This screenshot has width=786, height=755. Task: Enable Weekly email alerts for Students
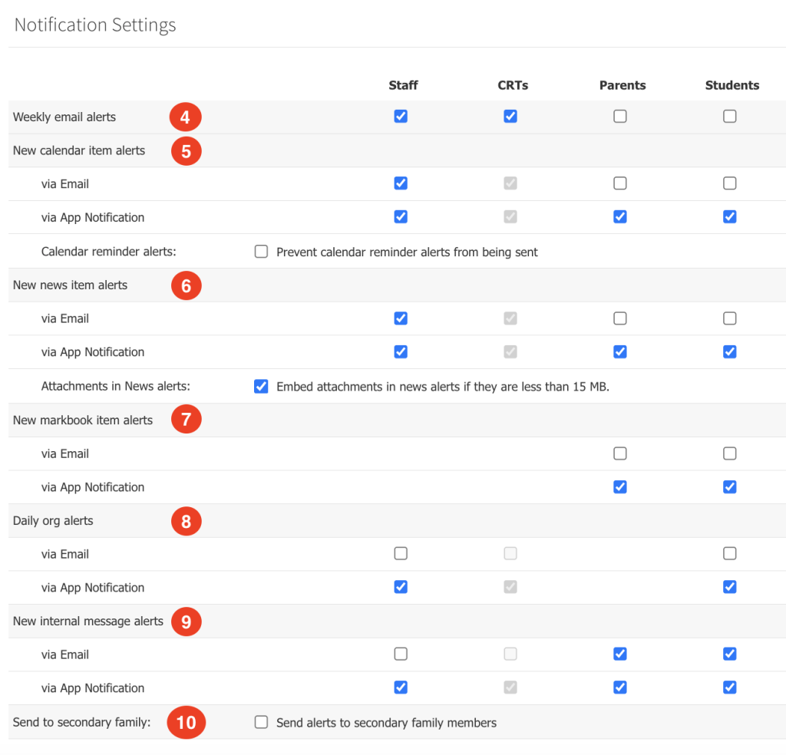click(x=730, y=116)
